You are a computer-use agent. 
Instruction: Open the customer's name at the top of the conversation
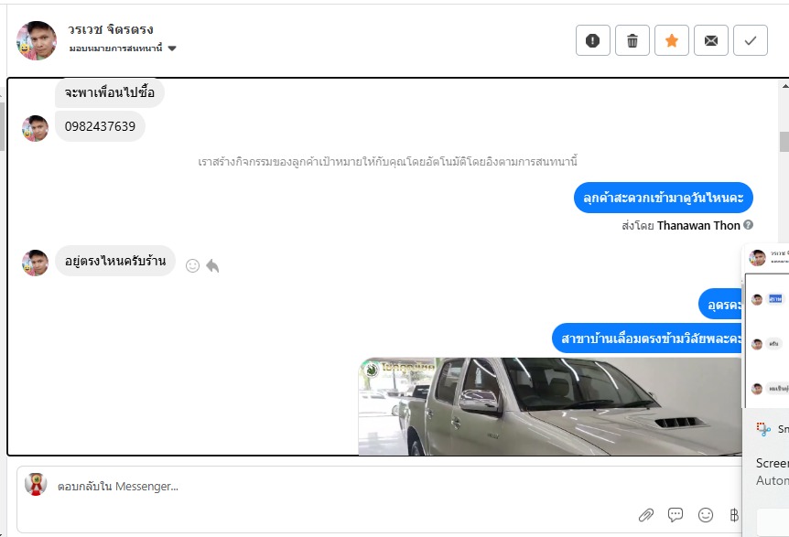point(111,29)
